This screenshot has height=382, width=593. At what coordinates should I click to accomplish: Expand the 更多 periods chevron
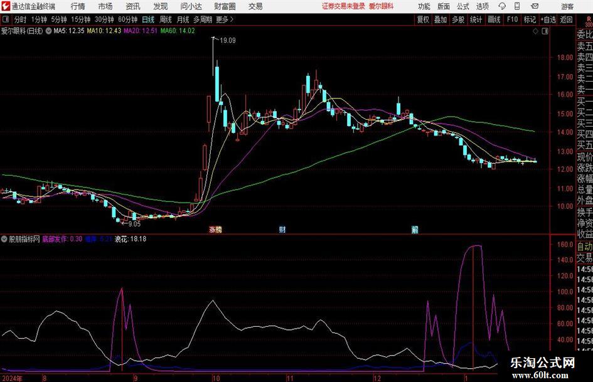tap(232, 19)
